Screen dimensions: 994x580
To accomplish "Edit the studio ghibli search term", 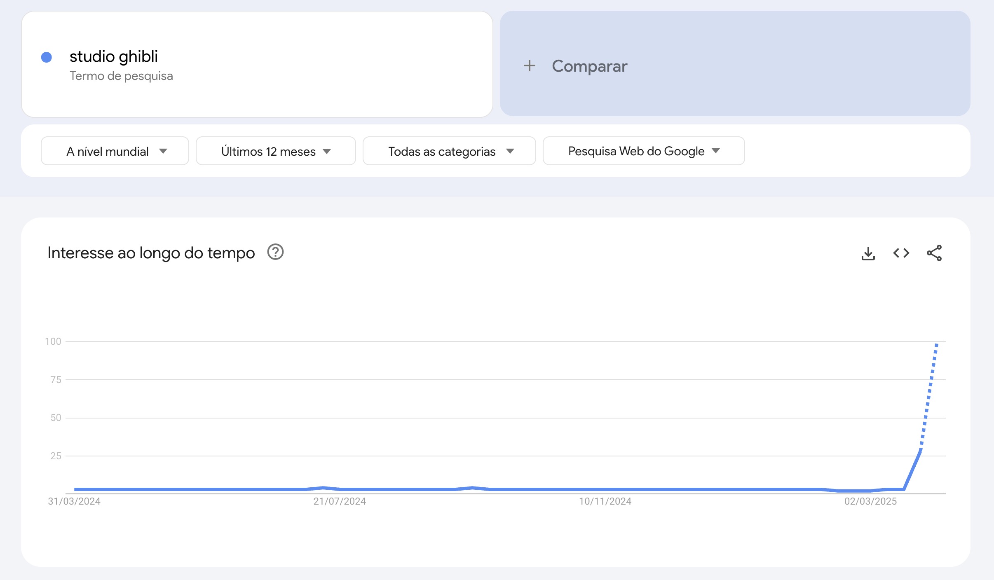I will point(114,56).
